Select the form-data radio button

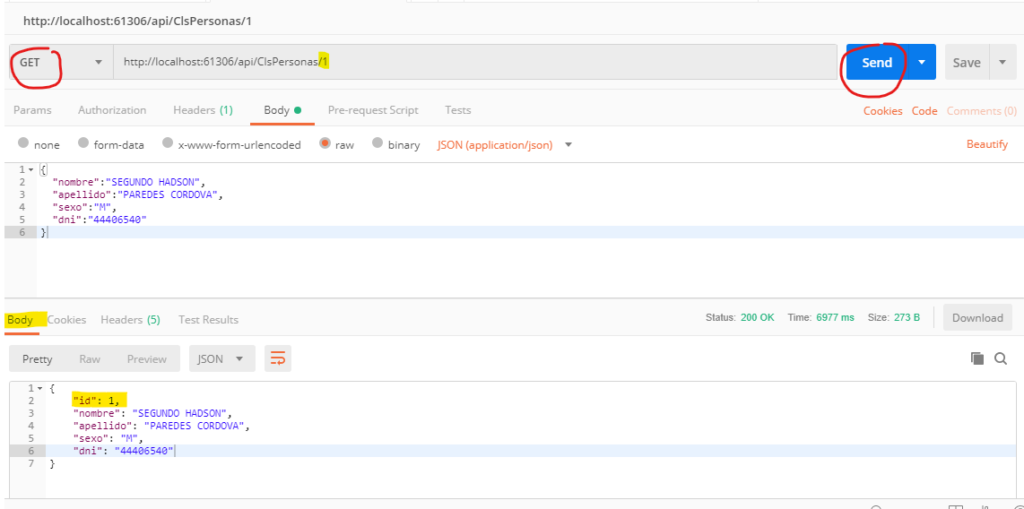(x=82, y=142)
